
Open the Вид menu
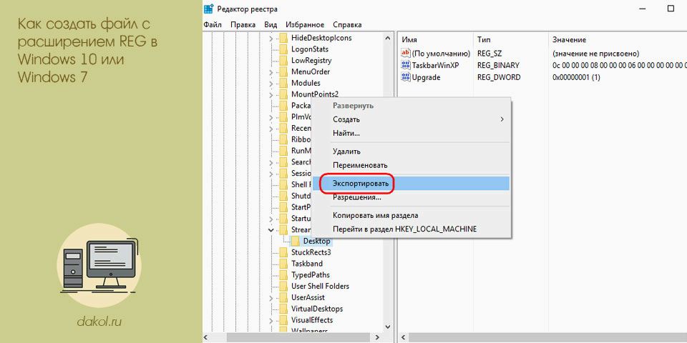(271, 24)
